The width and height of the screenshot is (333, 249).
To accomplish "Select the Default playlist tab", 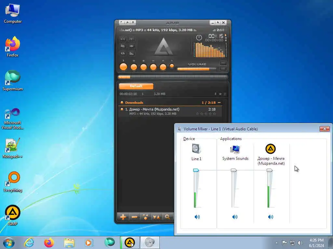I will pyautogui.click(x=136, y=86).
